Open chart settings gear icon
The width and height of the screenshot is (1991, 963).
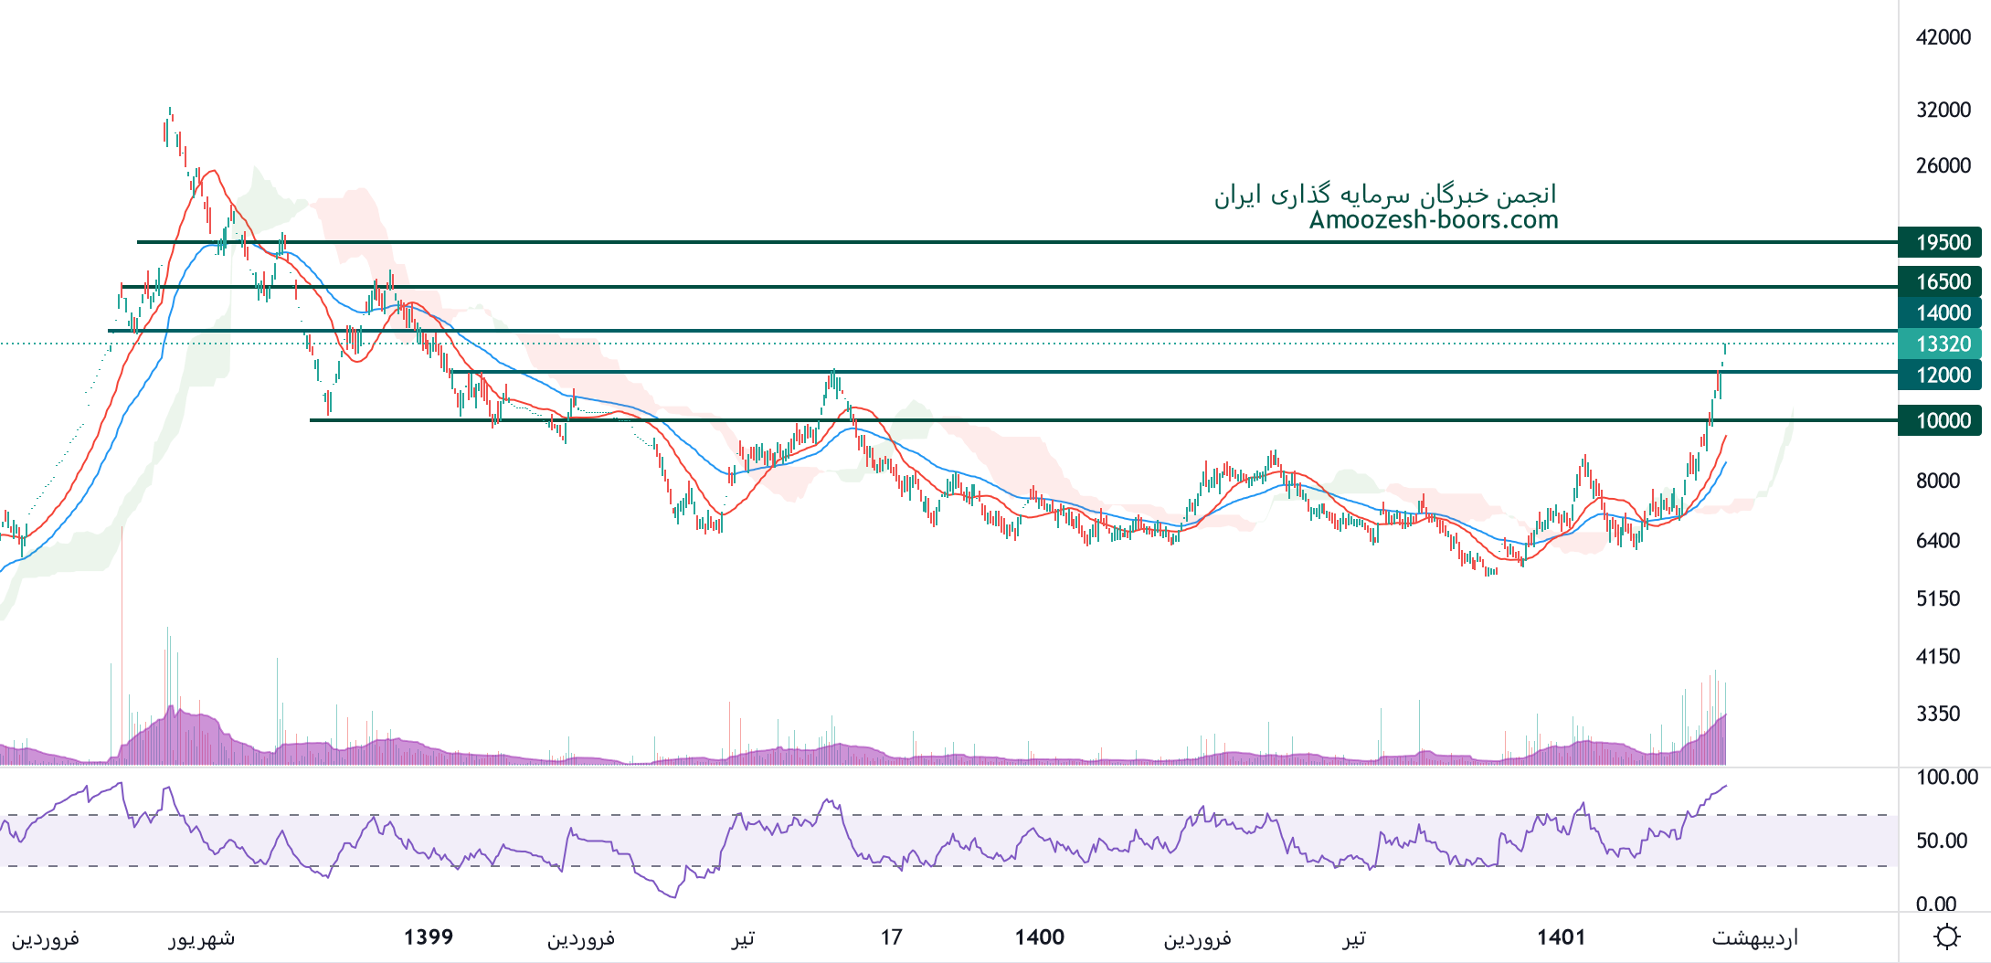1946,937
